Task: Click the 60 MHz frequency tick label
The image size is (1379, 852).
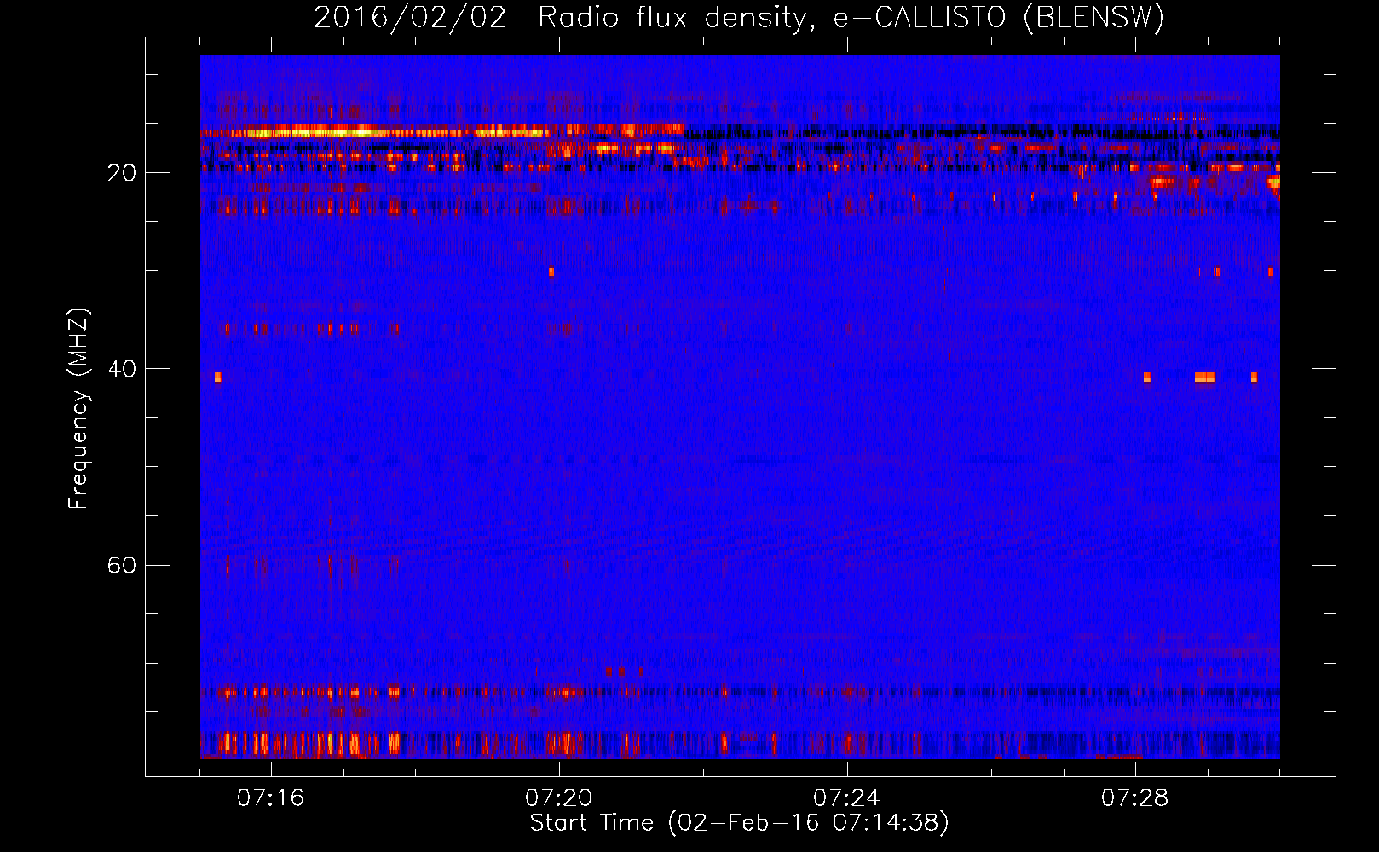Action: pos(122,566)
